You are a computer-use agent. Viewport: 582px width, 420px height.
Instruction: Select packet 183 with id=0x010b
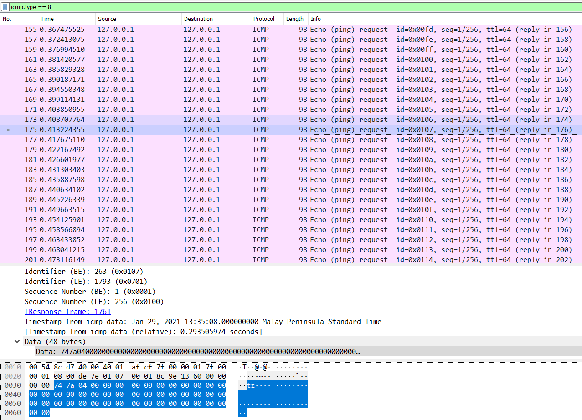coord(291,170)
